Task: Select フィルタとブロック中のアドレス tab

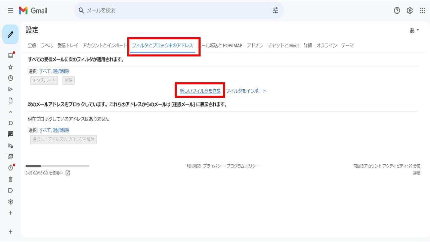Action: click(x=163, y=45)
